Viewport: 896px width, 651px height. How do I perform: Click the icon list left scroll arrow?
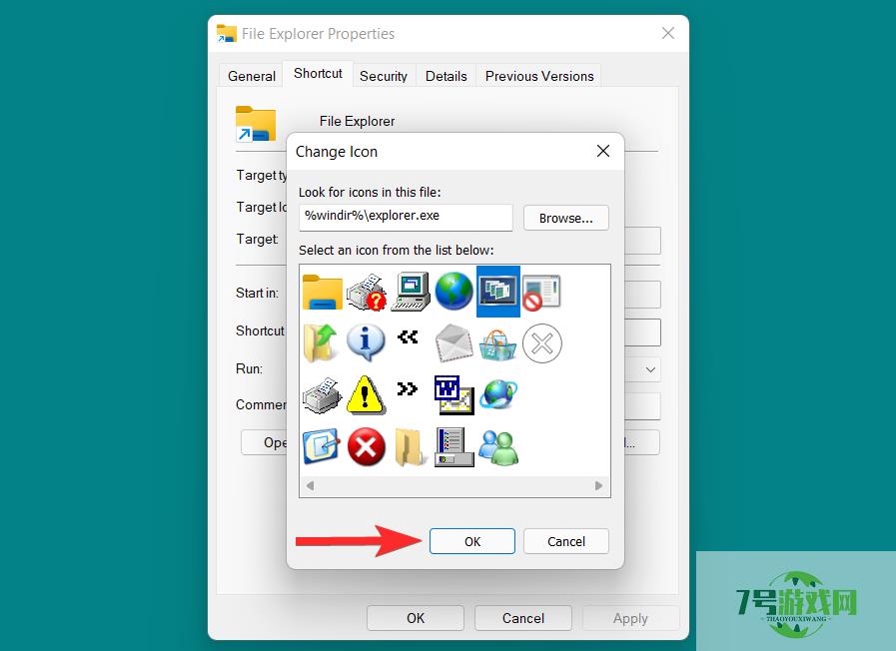click(311, 486)
